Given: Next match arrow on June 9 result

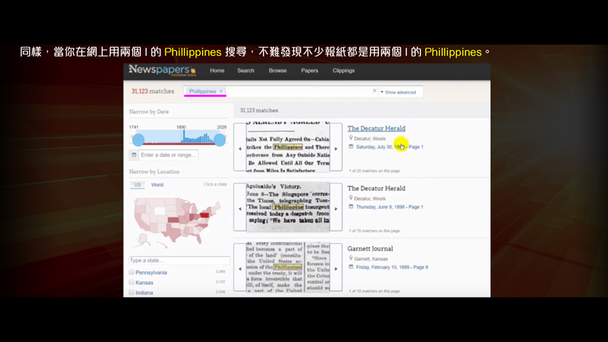Looking at the screenshot, I should click(x=336, y=209).
